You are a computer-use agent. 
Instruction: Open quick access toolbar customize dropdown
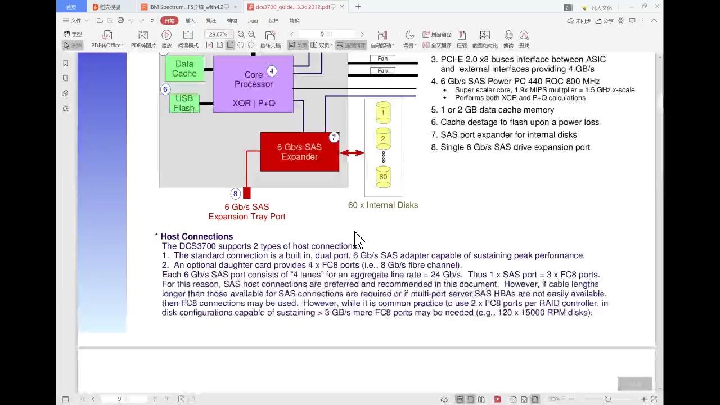point(152,20)
